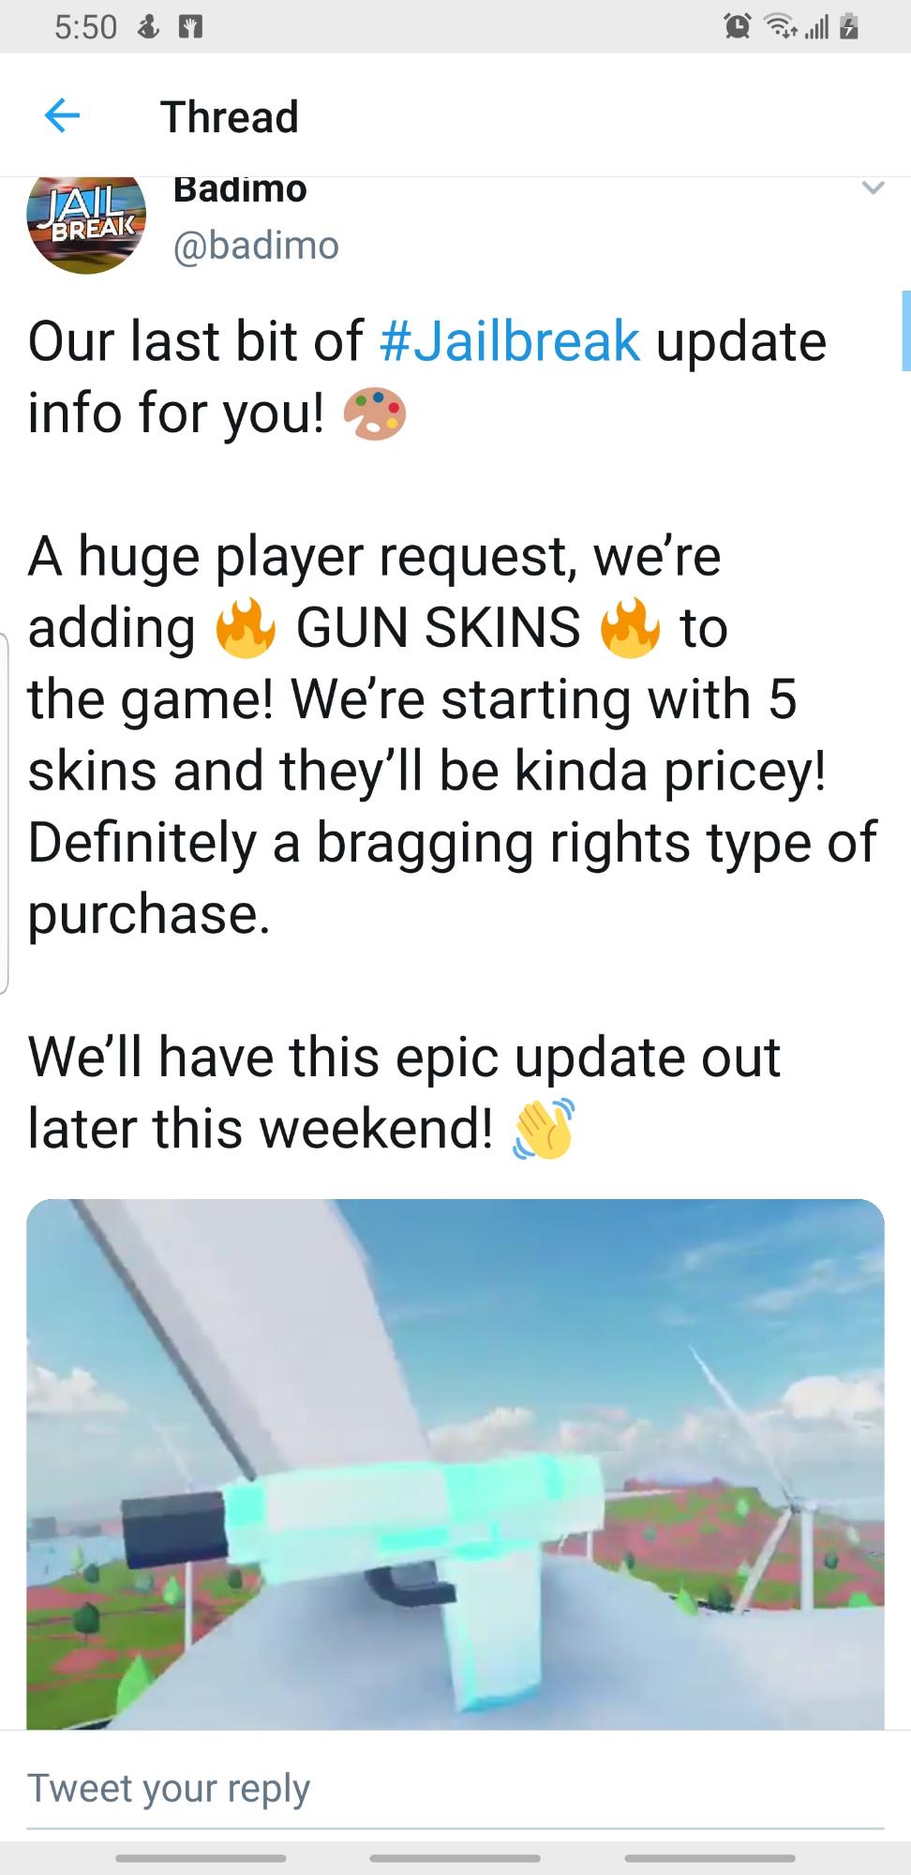
Task: Open the #Jailbreak hashtag link
Action: pos(511,341)
